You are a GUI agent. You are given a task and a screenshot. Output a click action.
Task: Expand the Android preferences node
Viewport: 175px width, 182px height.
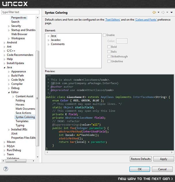(x=4, y=43)
